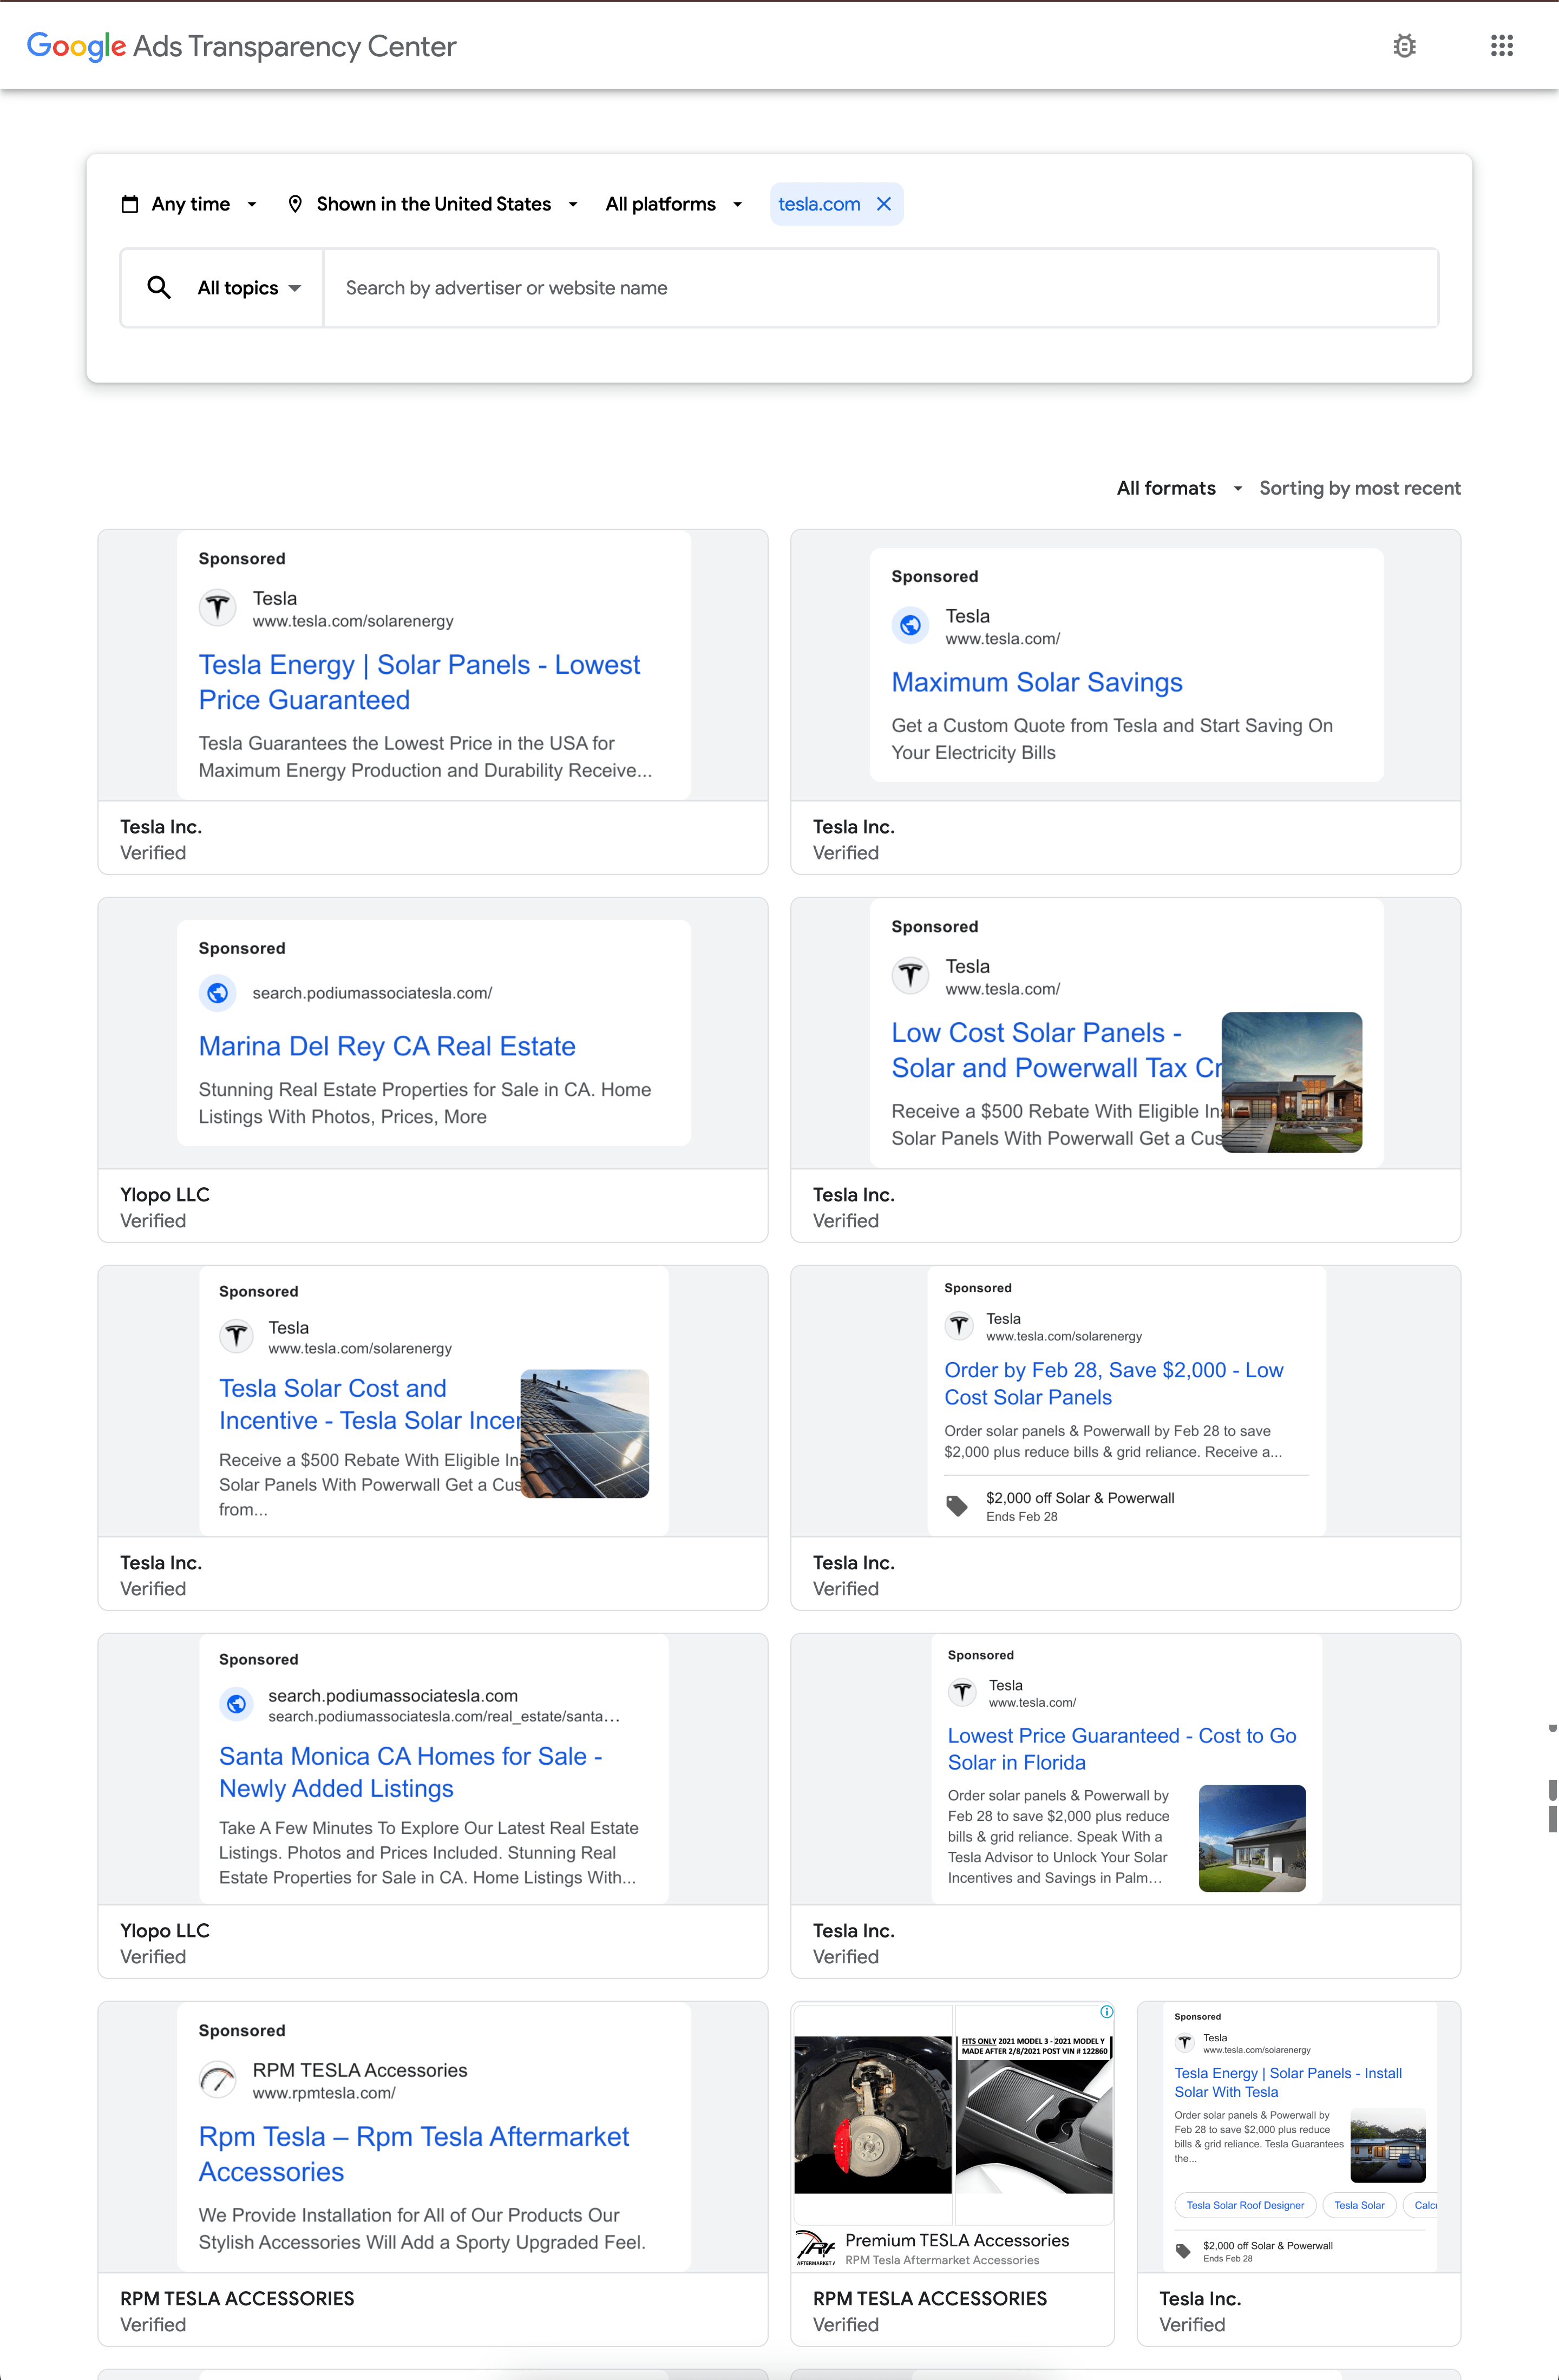Open the Google apps grid icon

coord(1501,46)
